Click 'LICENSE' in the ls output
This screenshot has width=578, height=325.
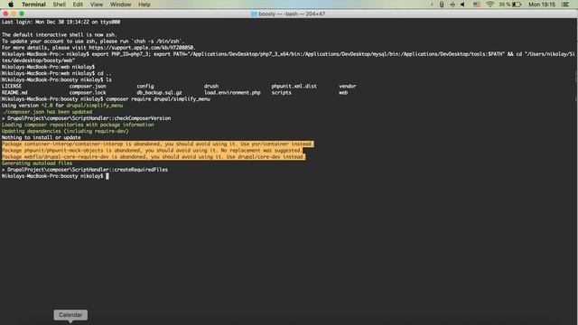pyautogui.click(x=12, y=87)
